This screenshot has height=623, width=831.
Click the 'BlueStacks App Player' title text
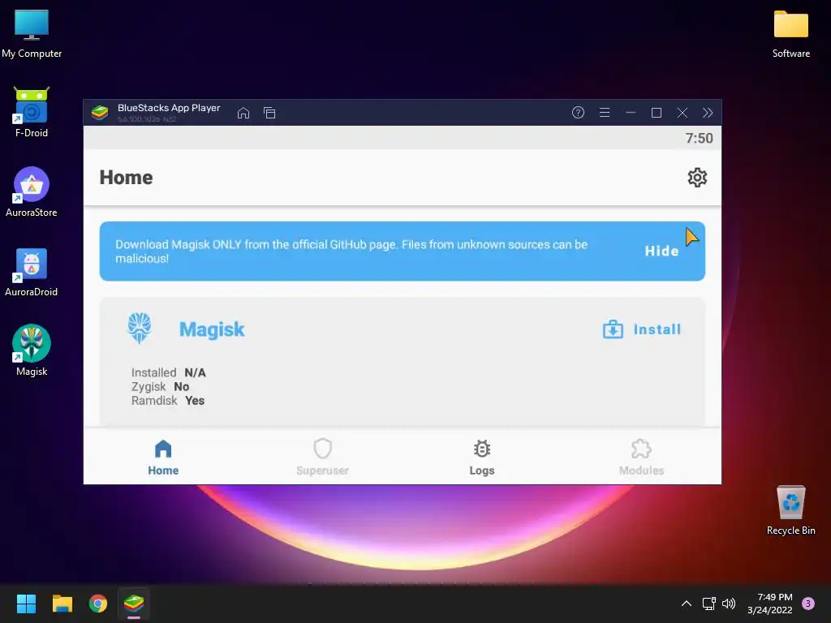coord(169,108)
